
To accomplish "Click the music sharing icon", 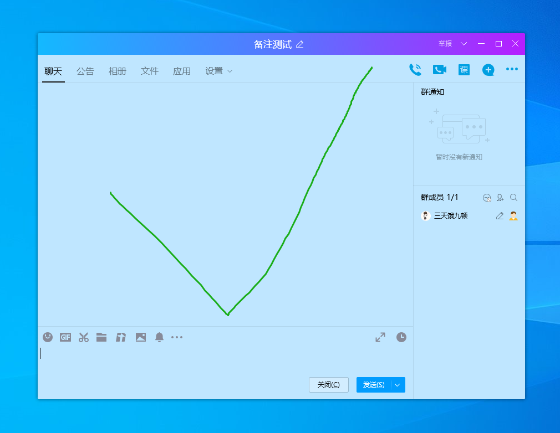I will [121, 337].
